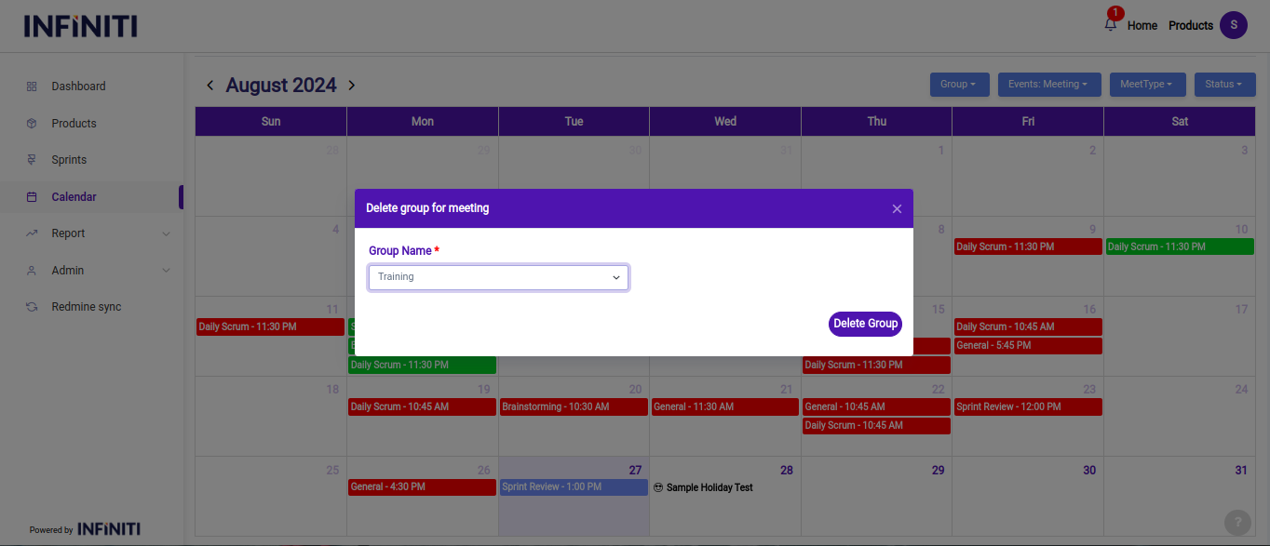The width and height of the screenshot is (1270, 546).
Task: Open the MeetType filter dropdown
Action: [x=1147, y=85]
